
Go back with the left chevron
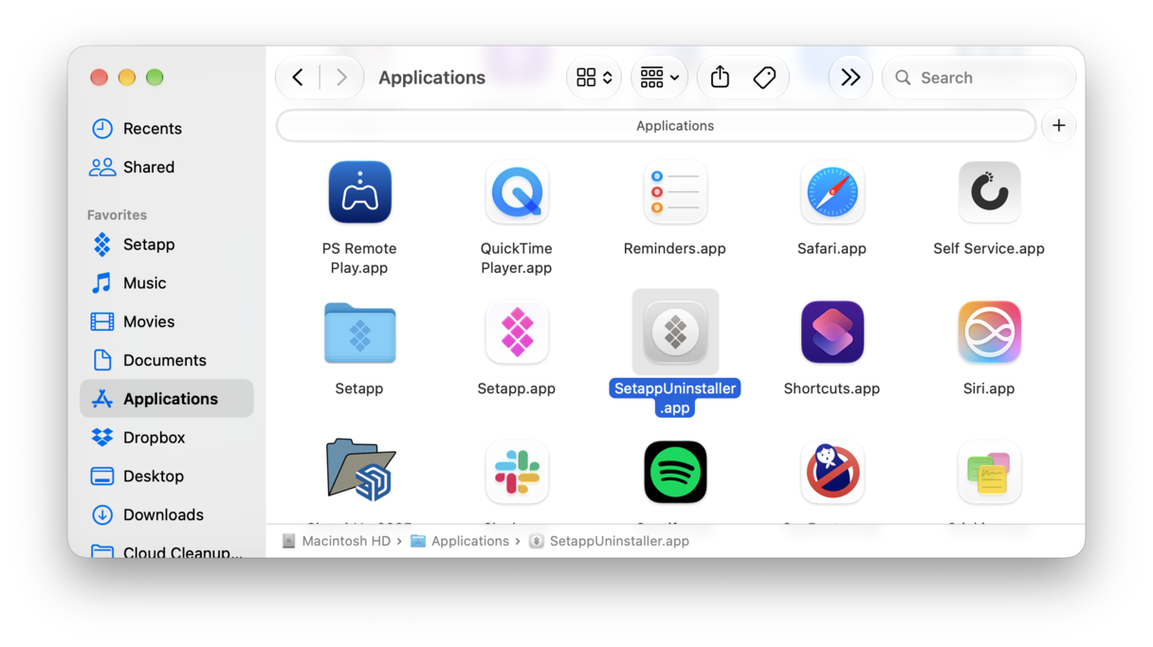click(x=298, y=78)
